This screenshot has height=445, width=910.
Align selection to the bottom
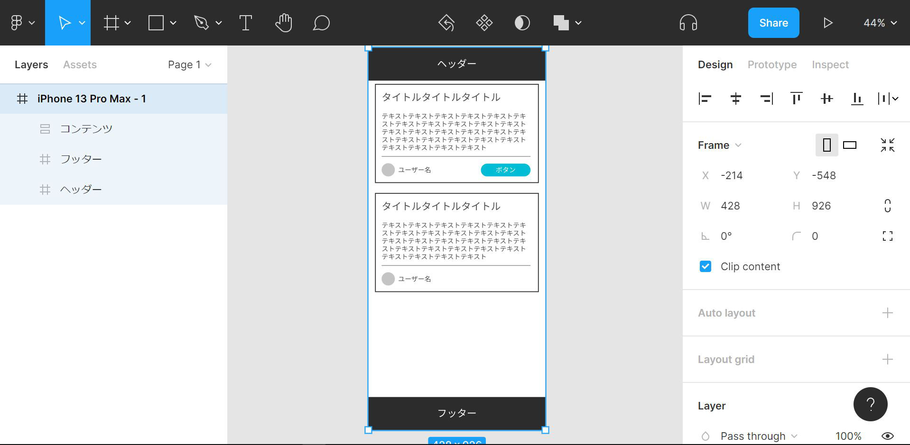tap(857, 99)
